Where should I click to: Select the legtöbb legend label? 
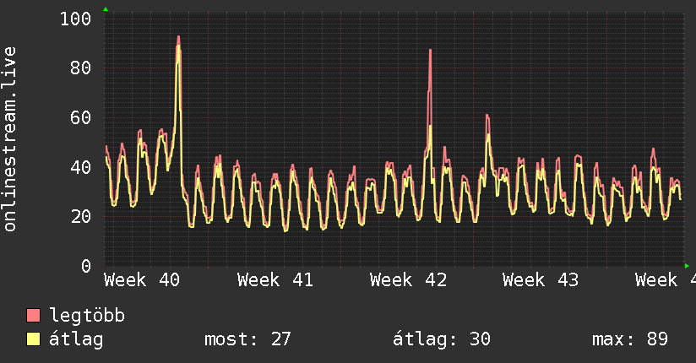point(87,316)
